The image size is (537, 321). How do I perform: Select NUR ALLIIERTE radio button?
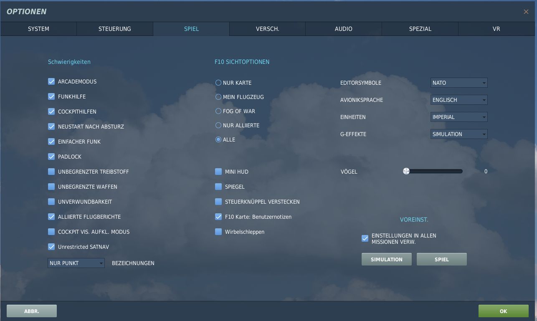[218, 125]
